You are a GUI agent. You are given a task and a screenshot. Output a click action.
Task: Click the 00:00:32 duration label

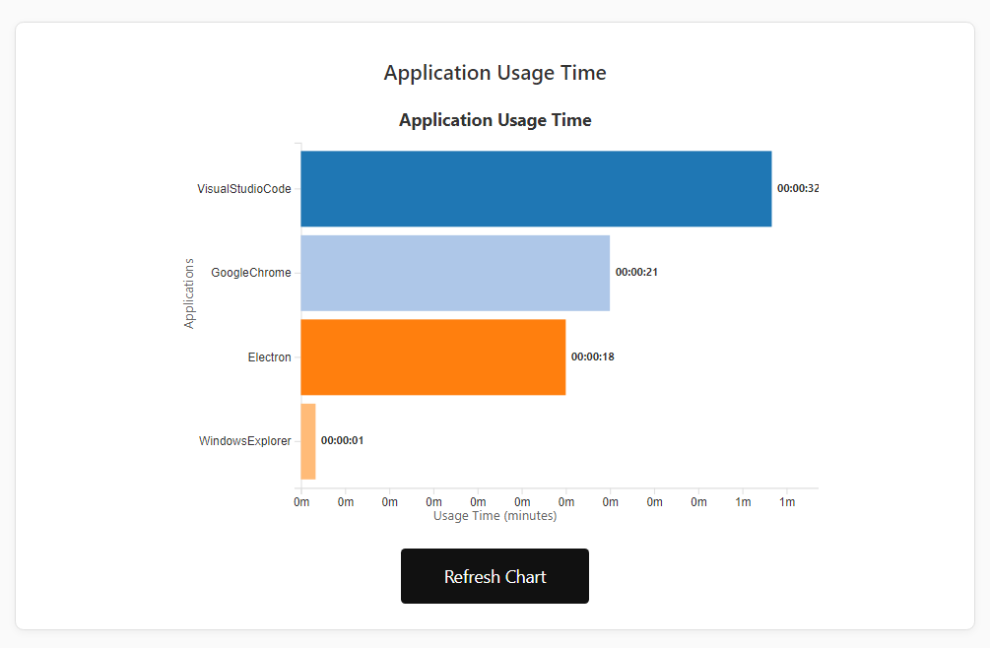point(796,189)
